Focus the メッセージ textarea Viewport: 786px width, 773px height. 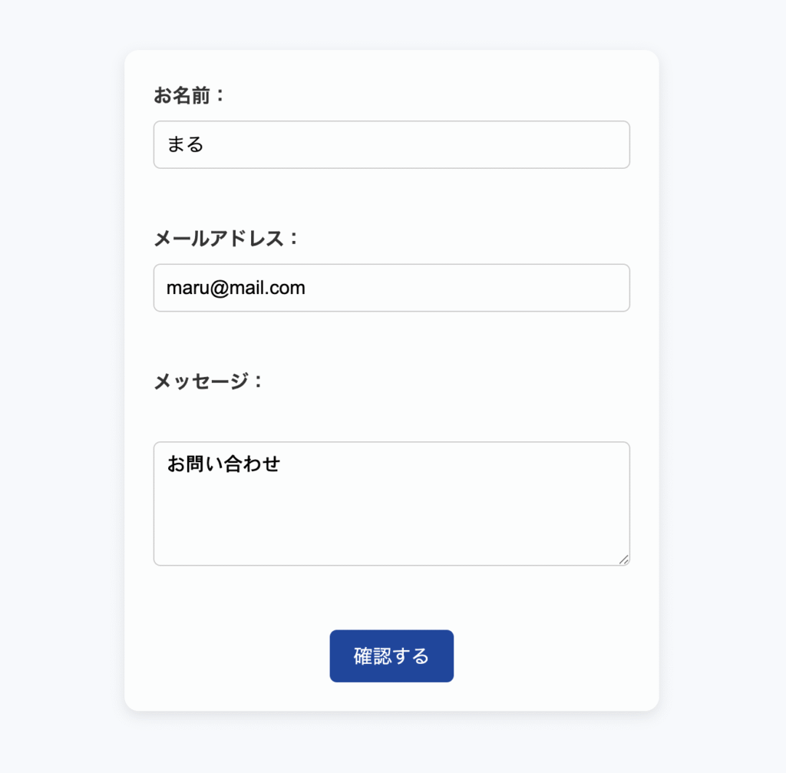pyautogui.click(x=391, y=504)
